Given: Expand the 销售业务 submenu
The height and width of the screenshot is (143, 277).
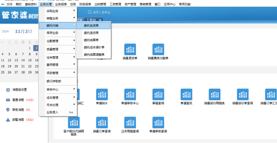Looking at the screenshot, I should [x=58, y=18].
